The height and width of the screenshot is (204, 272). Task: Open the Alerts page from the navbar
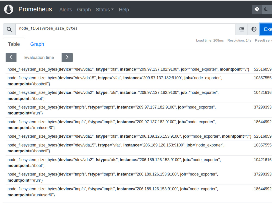point(66,10)
